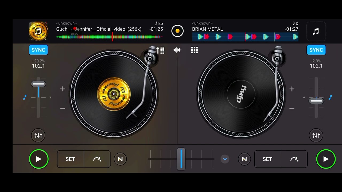Play the right deck track
The image size is (342, 192).
pyautogui.click(x=326, y=159)
